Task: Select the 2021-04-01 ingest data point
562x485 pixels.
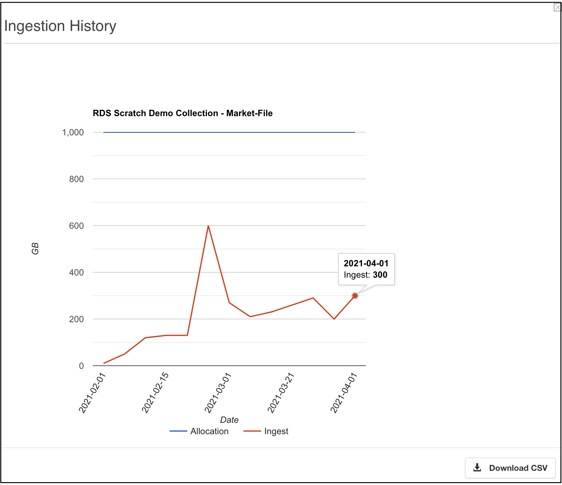Action: click(355, 296)
